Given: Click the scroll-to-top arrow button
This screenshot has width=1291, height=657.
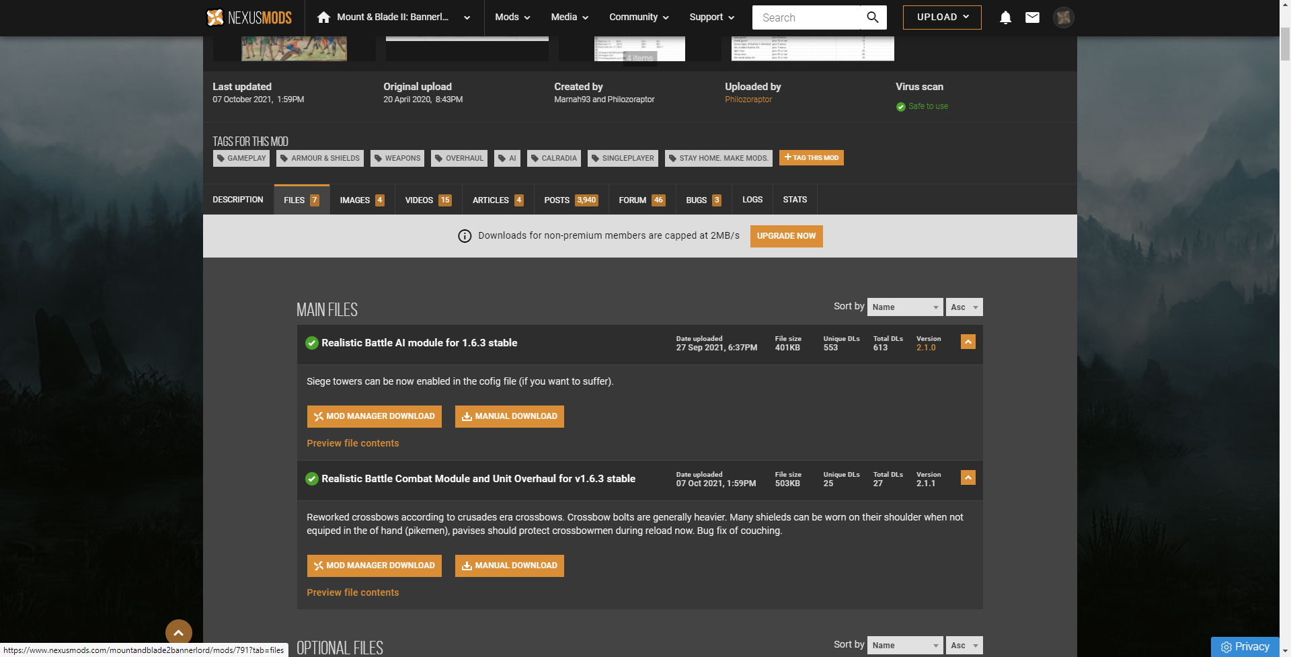Looking at the screenshot, I should pos(179,633).
